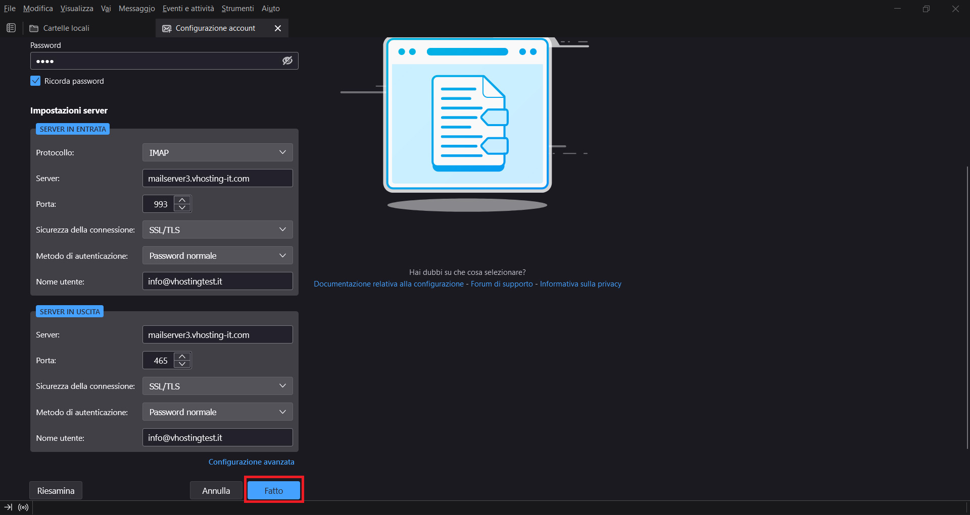Open Informativa sulla privacy link

coord(580,284)
